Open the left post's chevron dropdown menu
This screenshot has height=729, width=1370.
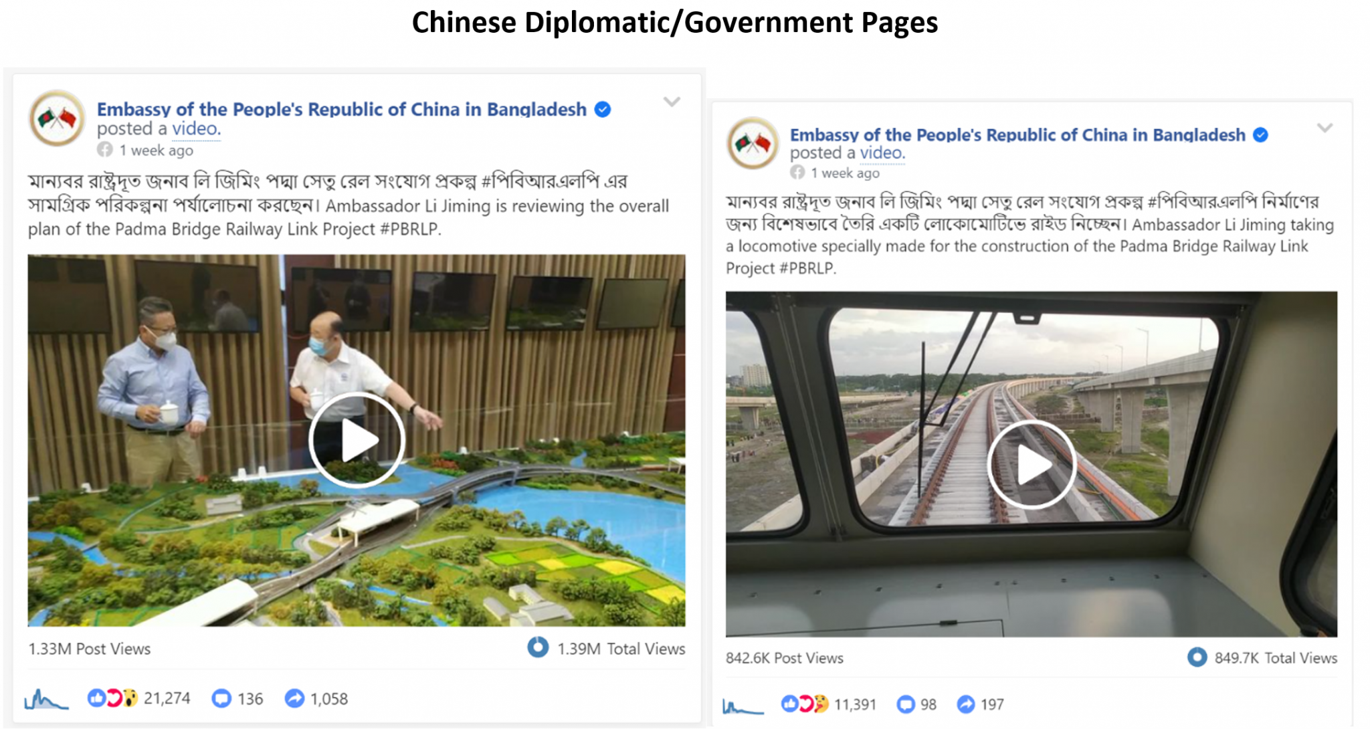[672, 102]
